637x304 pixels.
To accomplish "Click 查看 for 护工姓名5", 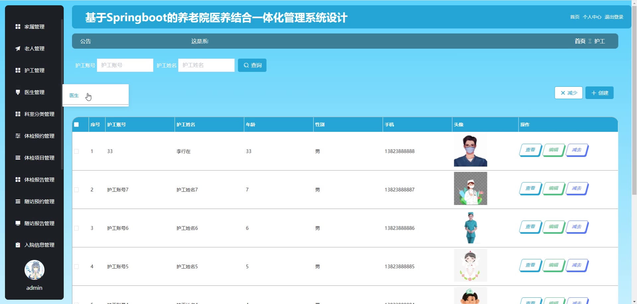I will 530,265.
